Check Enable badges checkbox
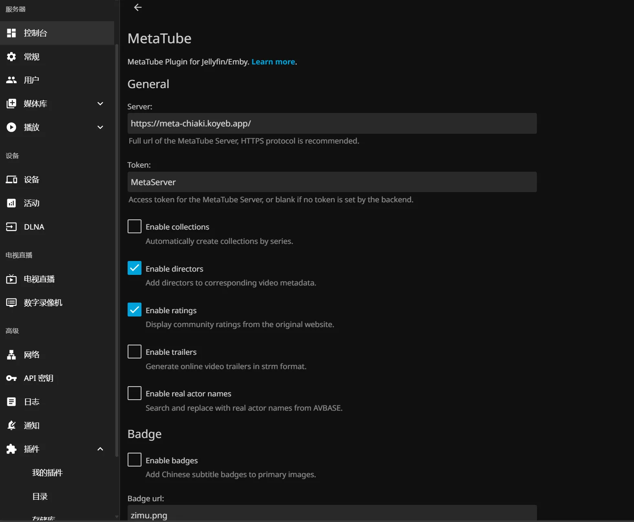The width and height of the screenshot is (634, 522). click(x=135, y=460)
